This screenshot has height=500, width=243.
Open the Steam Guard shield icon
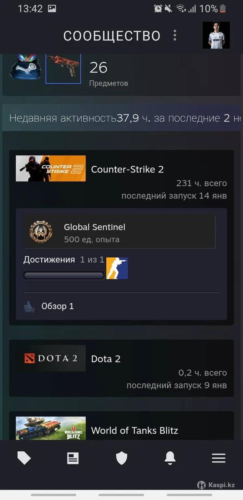click(121, 458)
